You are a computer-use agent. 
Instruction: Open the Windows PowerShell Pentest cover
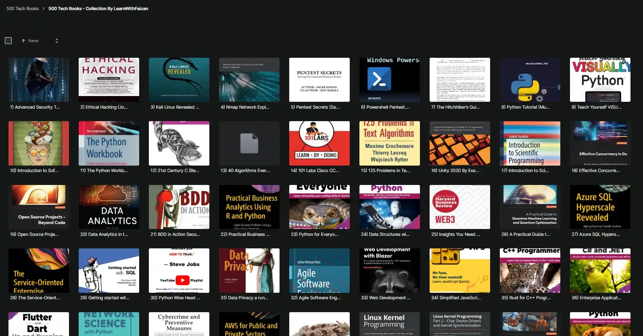tap(390, 80)
